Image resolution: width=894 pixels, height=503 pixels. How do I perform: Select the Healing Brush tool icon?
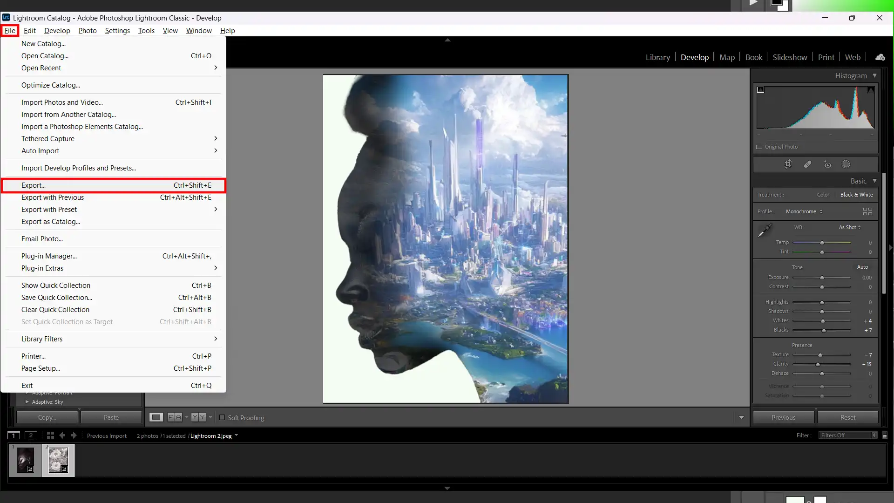pyautogui.click(x=807, y=164)
